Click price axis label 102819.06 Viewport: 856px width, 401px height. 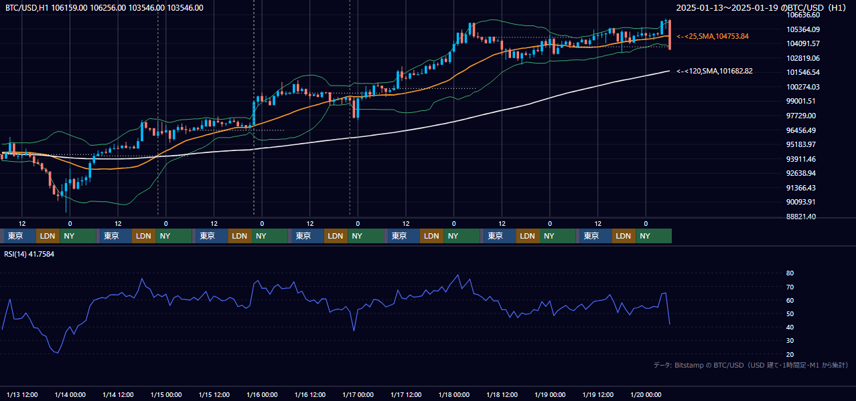pyautogui.click(x=803, y=58)
